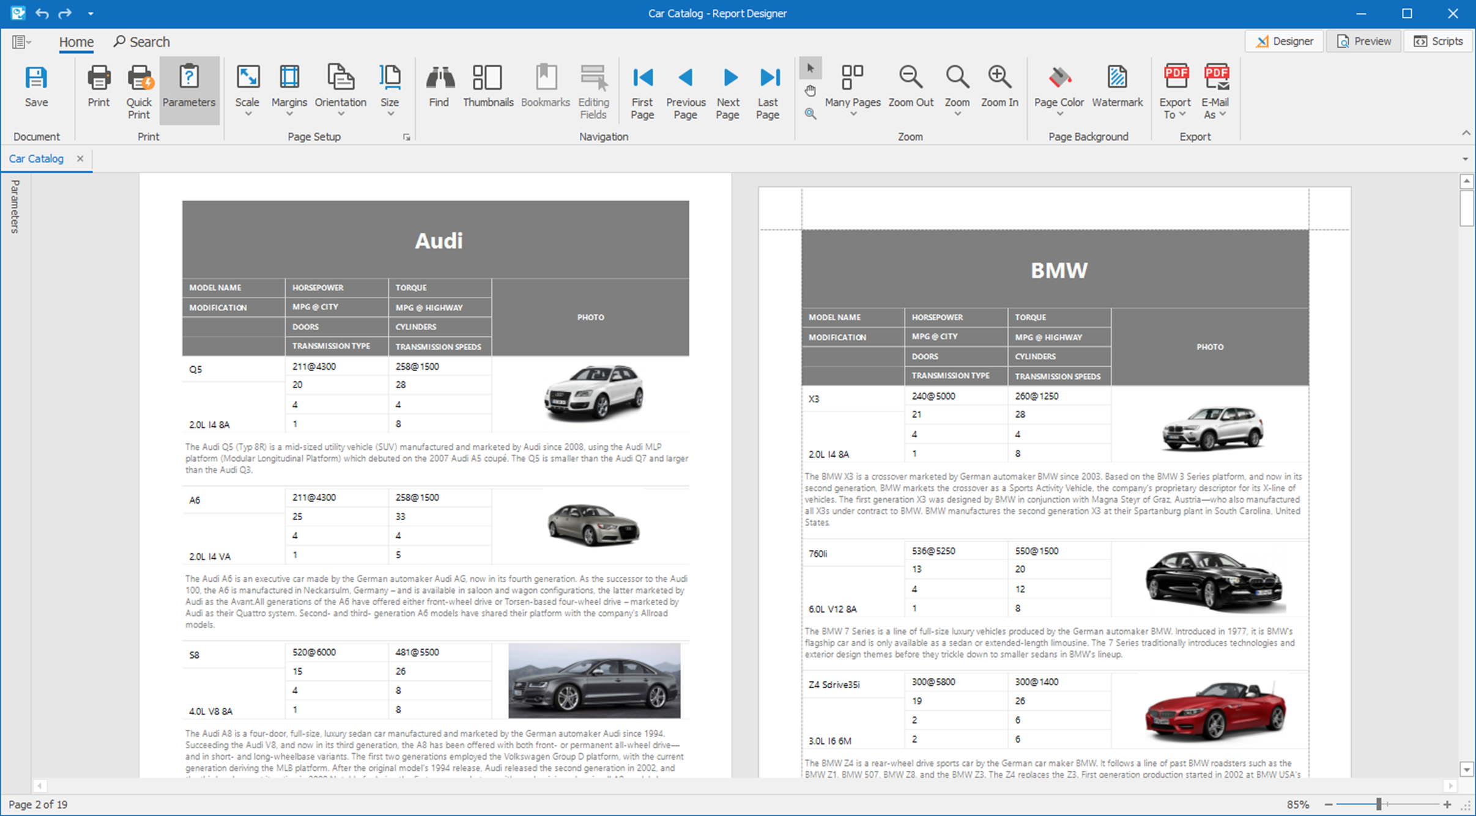
Task: Click the status bar zoom slider handle
Action: [1379, 804]
